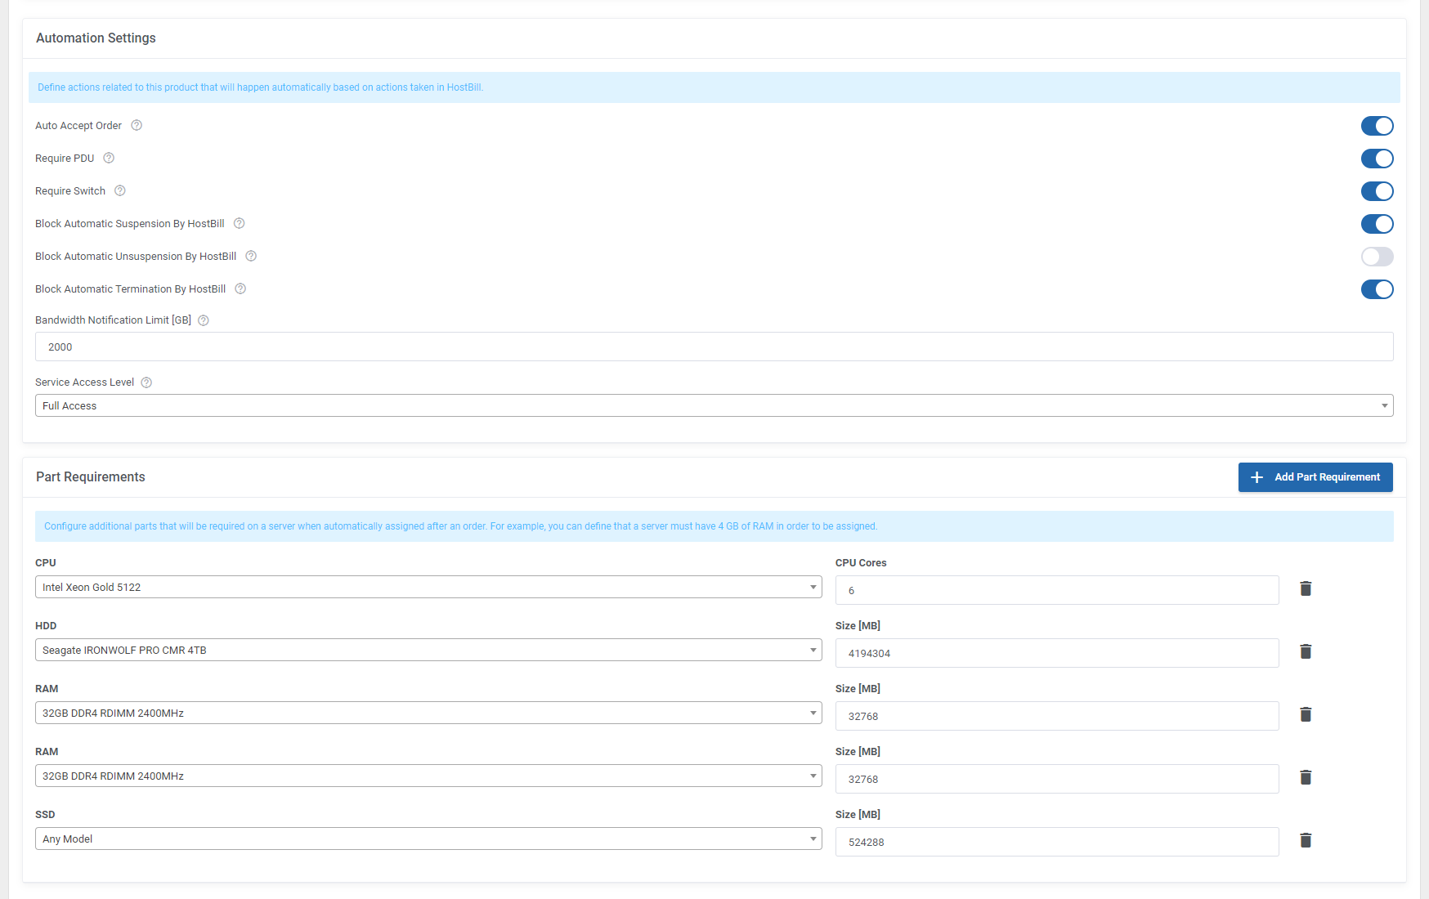Click the Add Part Requirement button
1429x899 pixels.
[x=1315, y=476]
